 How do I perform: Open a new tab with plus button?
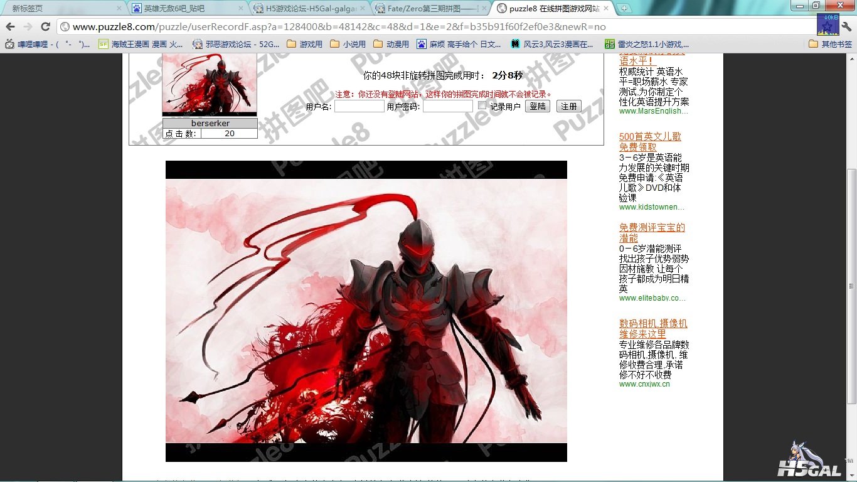pos(624,8)
